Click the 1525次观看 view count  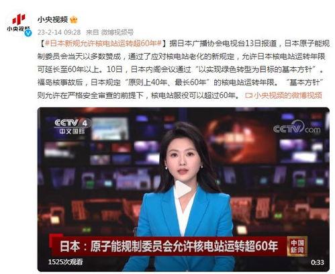(65, 262)
